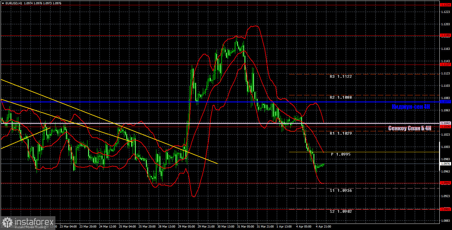
Task: Click the S2 1.0902 pivot label
Action: pos(341,212)
